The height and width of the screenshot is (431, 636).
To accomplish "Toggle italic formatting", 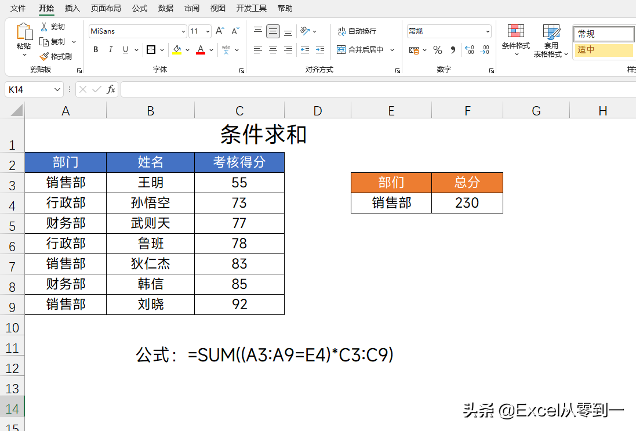I will point(110,49).
